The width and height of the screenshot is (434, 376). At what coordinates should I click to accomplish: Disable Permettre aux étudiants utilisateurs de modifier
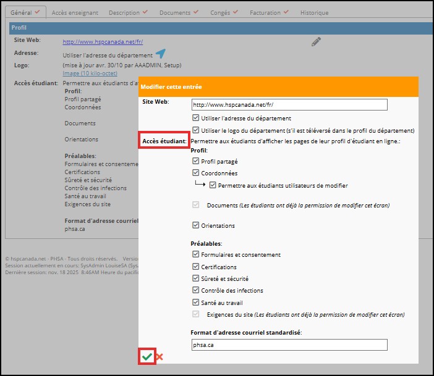[x=213, y=185]
